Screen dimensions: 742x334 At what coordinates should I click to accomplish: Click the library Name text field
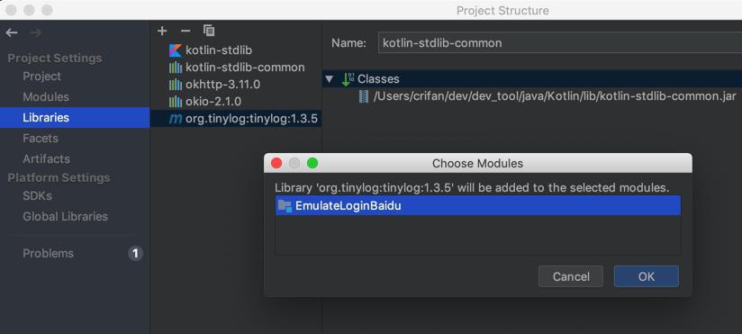560,42
